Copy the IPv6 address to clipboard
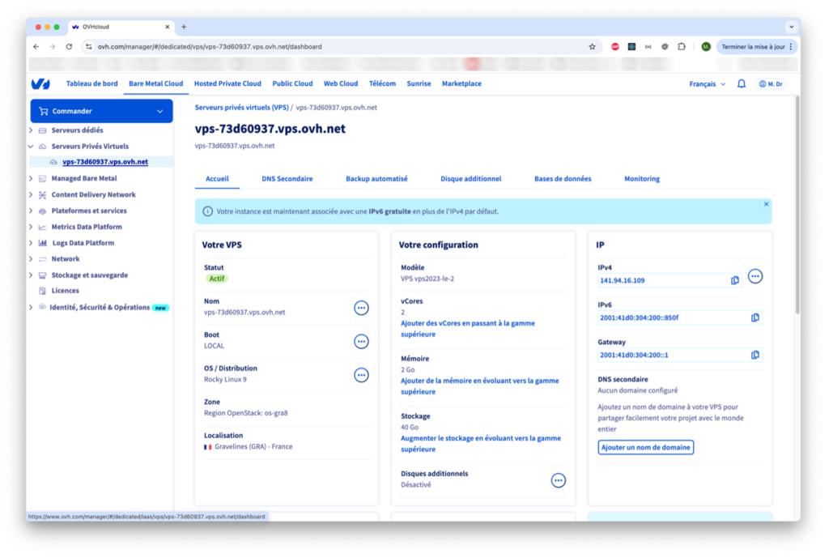 [755, 317]
